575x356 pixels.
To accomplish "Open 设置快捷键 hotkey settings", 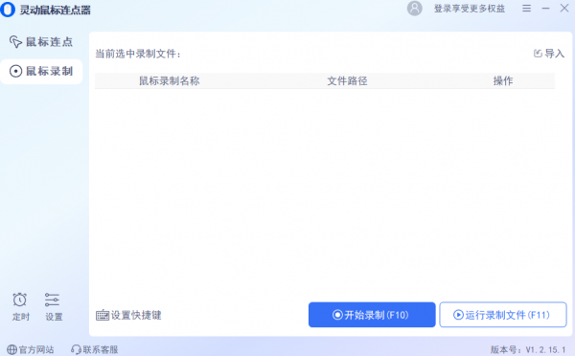I will 128,315.
